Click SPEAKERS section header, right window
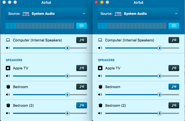The height and width of the screenshot is (121, 185). (x=106, y=60)
